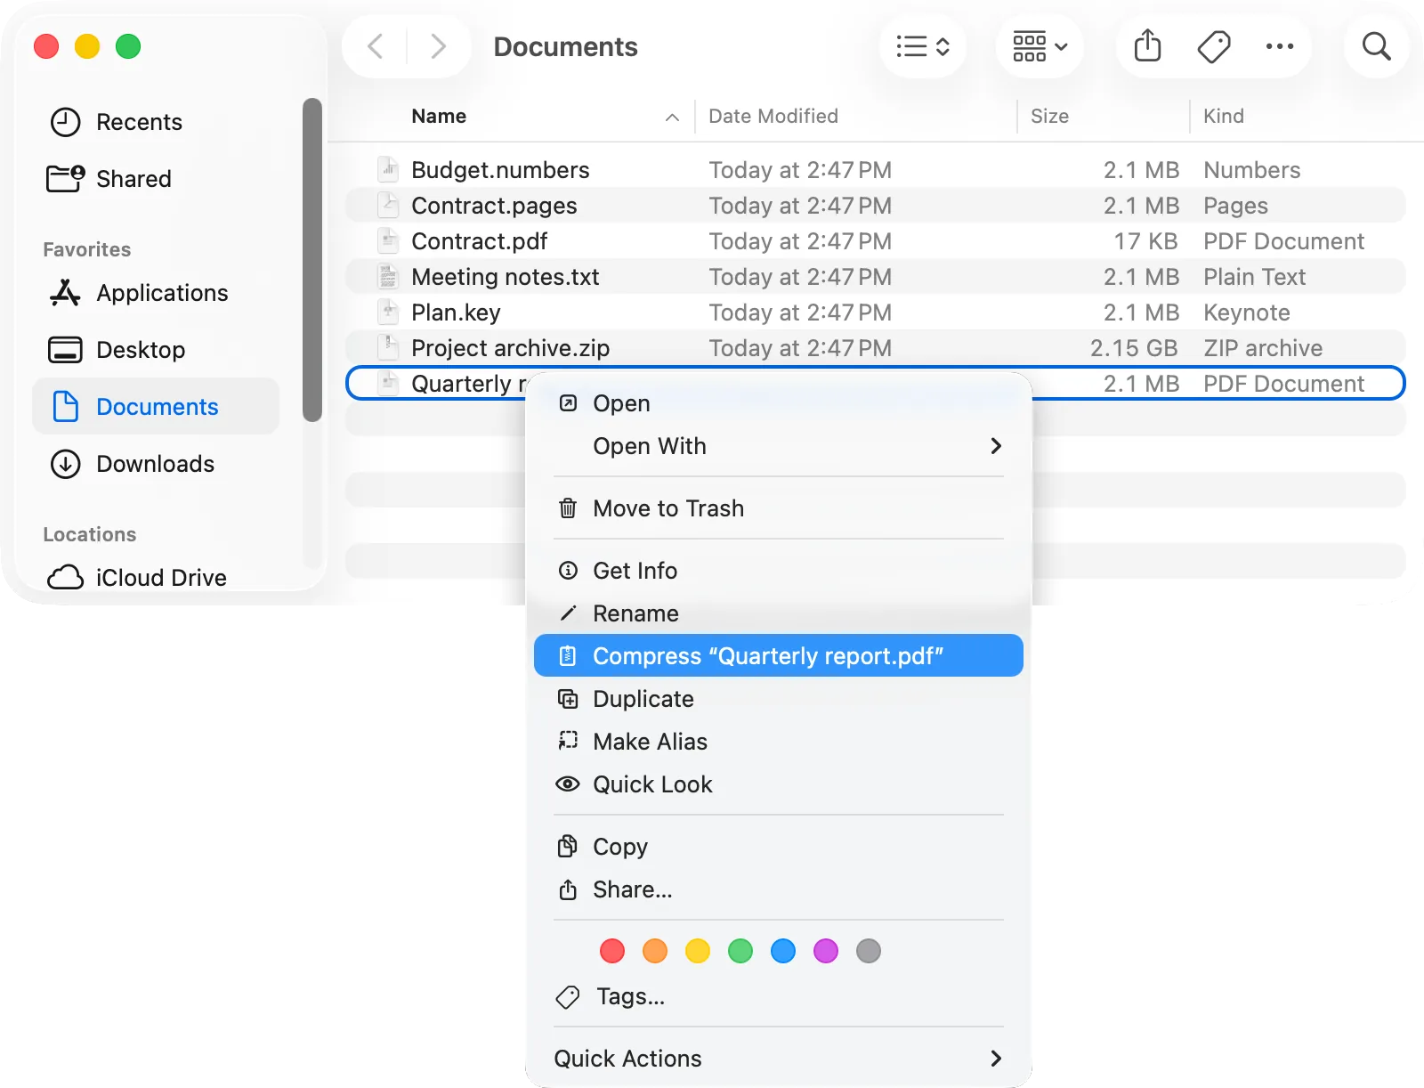
Task: Choose Move to Trash
Action: coord(779,508)
